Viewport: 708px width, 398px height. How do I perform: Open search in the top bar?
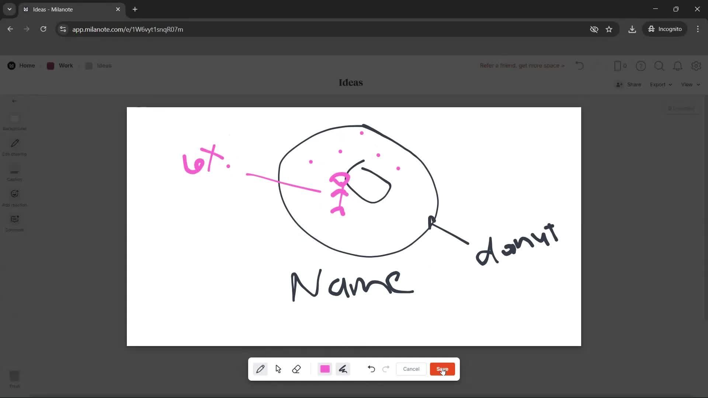(x=659, y=66)
